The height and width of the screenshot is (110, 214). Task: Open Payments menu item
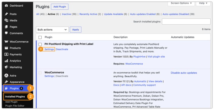coord(16,54)
